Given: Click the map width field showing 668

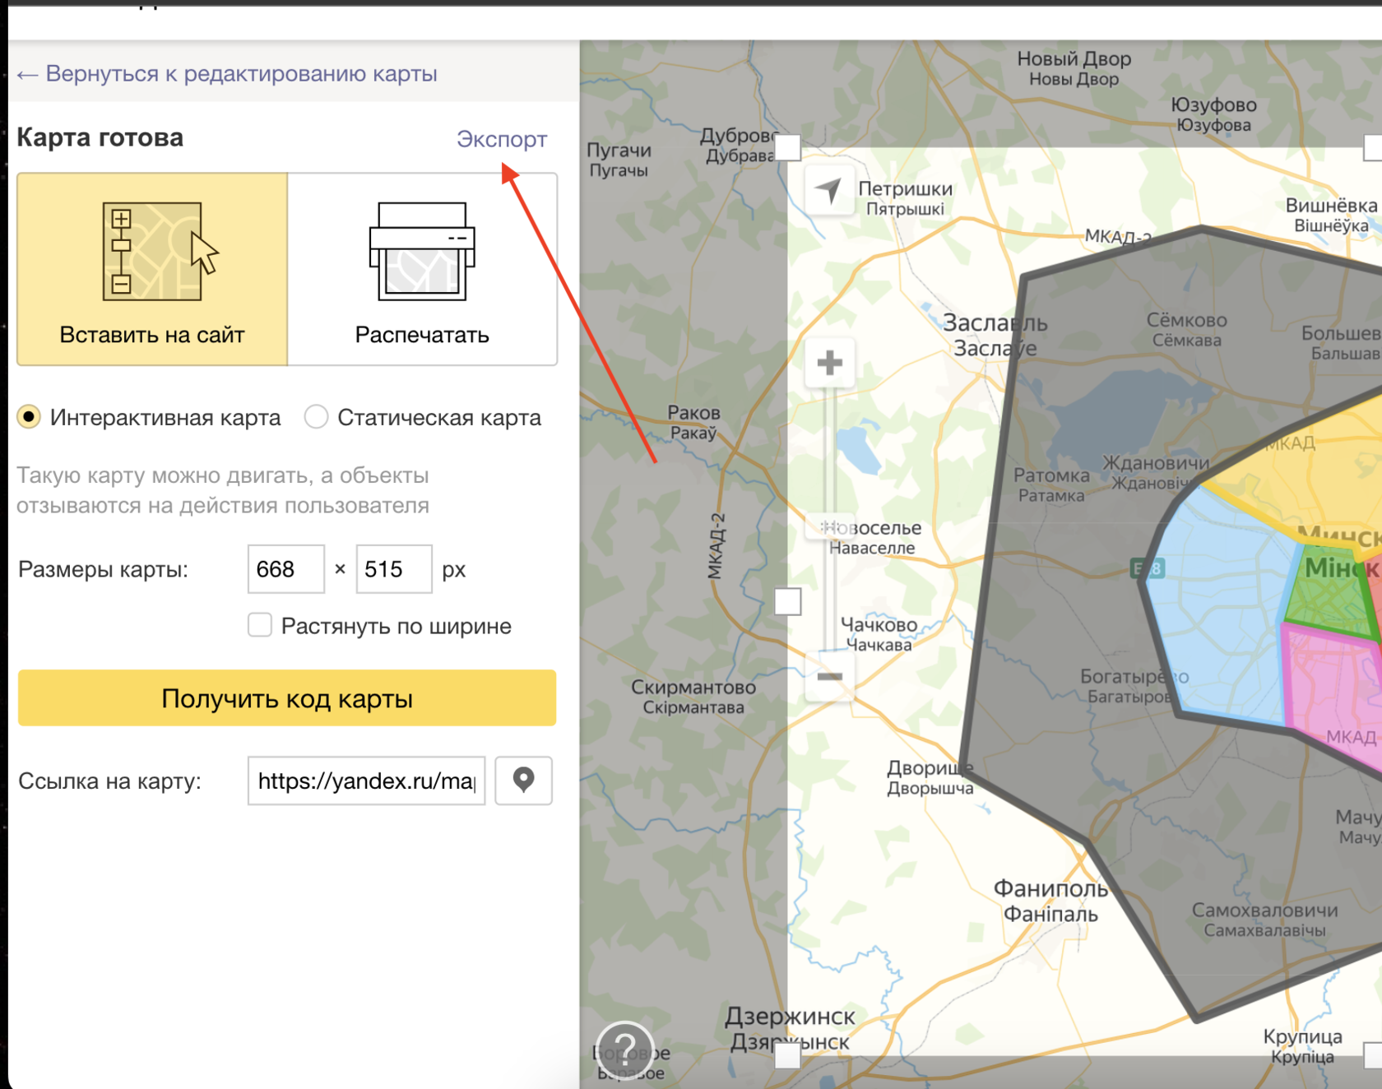Looking at the screenshot, I should tap(285, 569).
